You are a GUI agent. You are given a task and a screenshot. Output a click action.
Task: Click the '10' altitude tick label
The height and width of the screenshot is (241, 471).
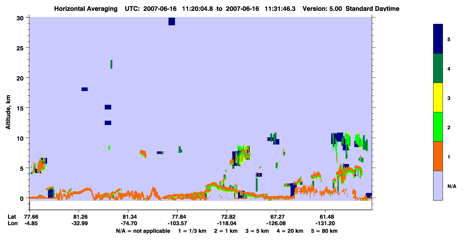click(21, 138)
